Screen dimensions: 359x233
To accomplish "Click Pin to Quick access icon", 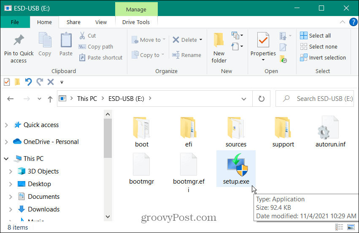I will coord(19,40).
